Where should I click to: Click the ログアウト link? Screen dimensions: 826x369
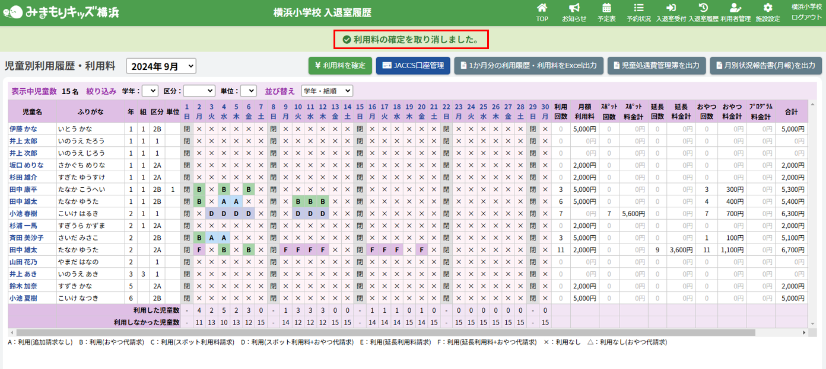[806, 17]
